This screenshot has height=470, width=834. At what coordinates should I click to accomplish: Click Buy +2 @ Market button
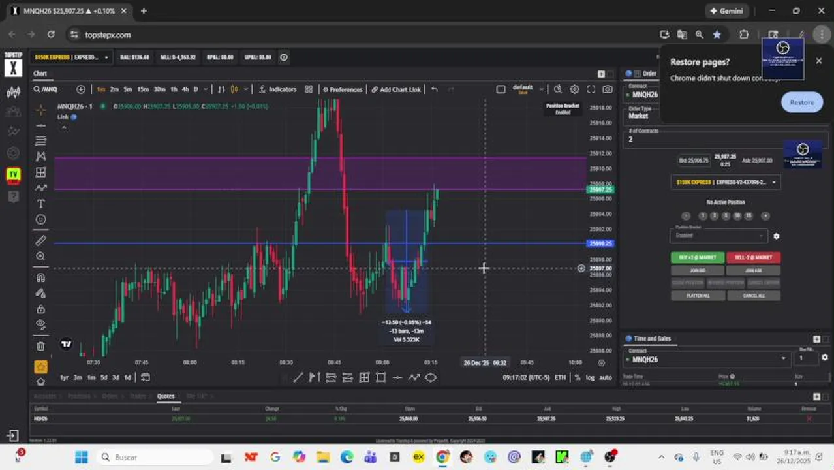click(x=698, y=257)
